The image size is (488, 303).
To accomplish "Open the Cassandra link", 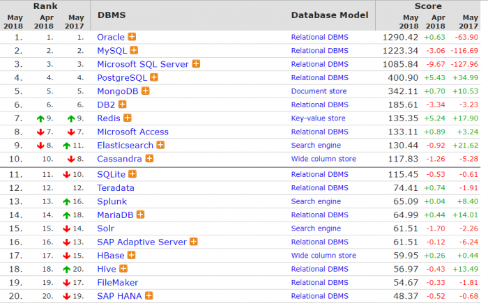I will tap(119, 159).
